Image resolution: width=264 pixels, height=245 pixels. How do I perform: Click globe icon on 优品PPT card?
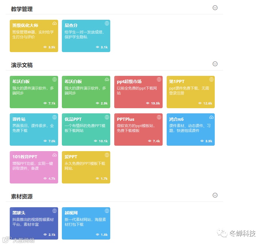107,117
